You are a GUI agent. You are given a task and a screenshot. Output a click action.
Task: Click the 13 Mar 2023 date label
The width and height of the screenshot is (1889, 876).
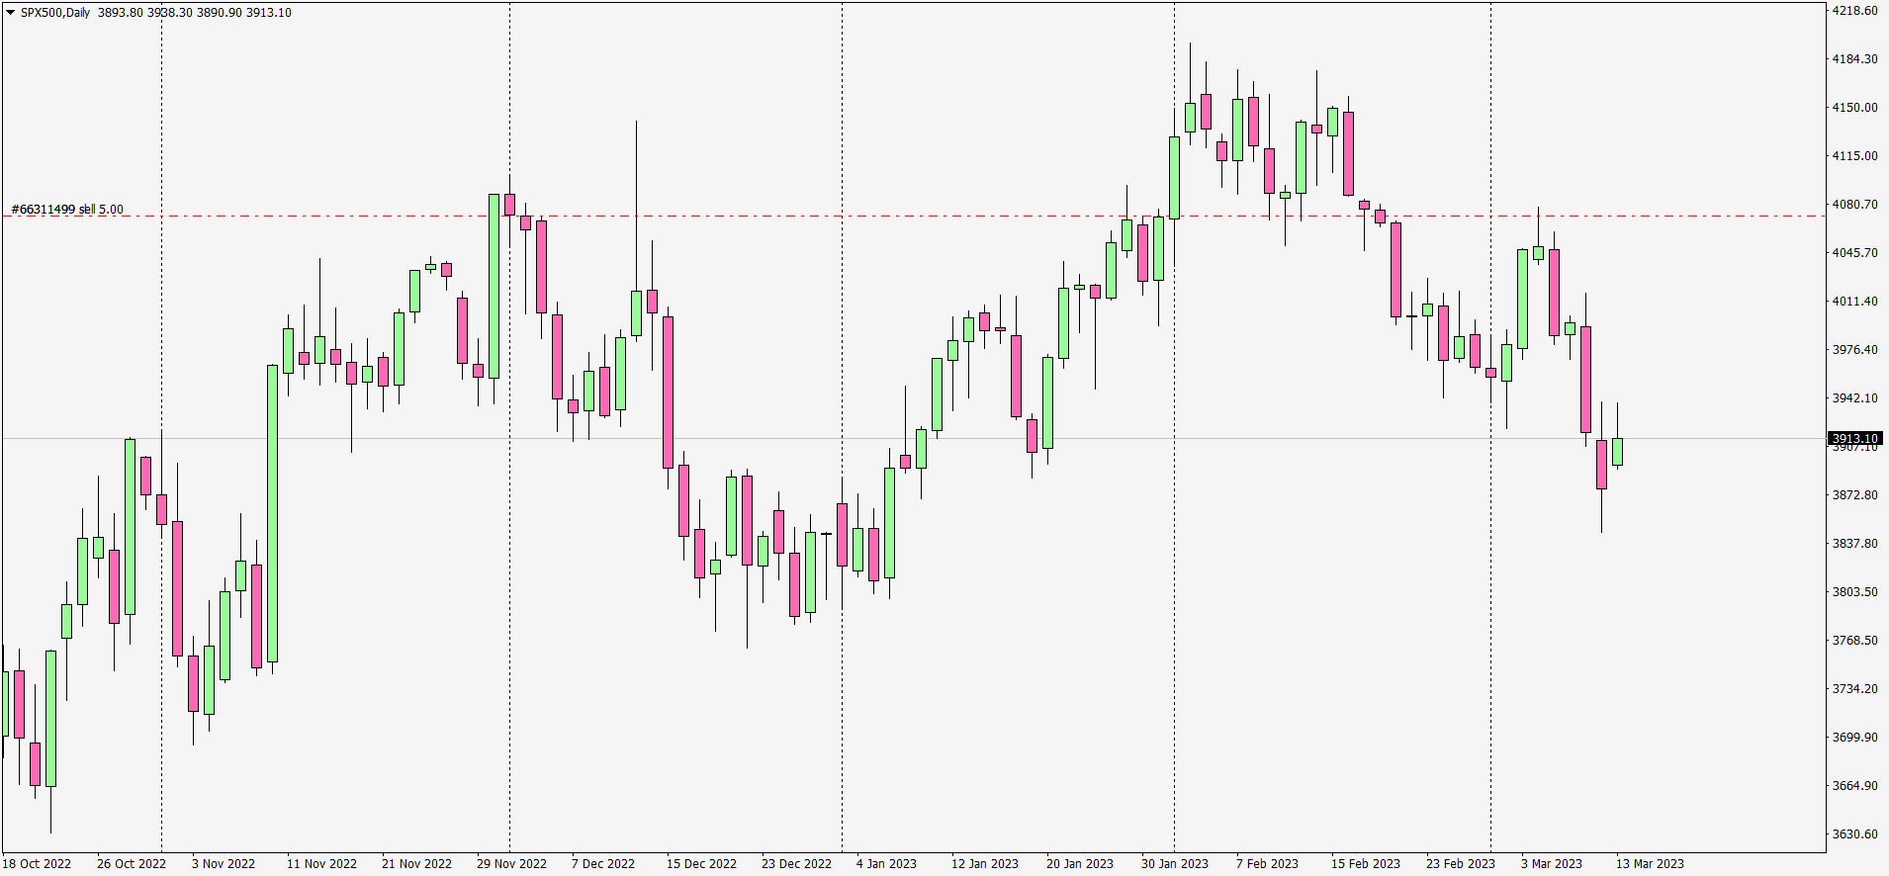1650,864
